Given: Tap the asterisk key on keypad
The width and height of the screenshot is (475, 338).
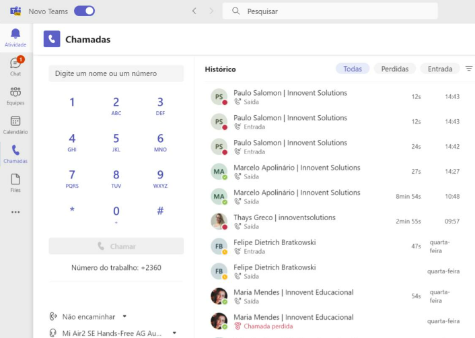Looking at the screenshot, I should [72, 210].
